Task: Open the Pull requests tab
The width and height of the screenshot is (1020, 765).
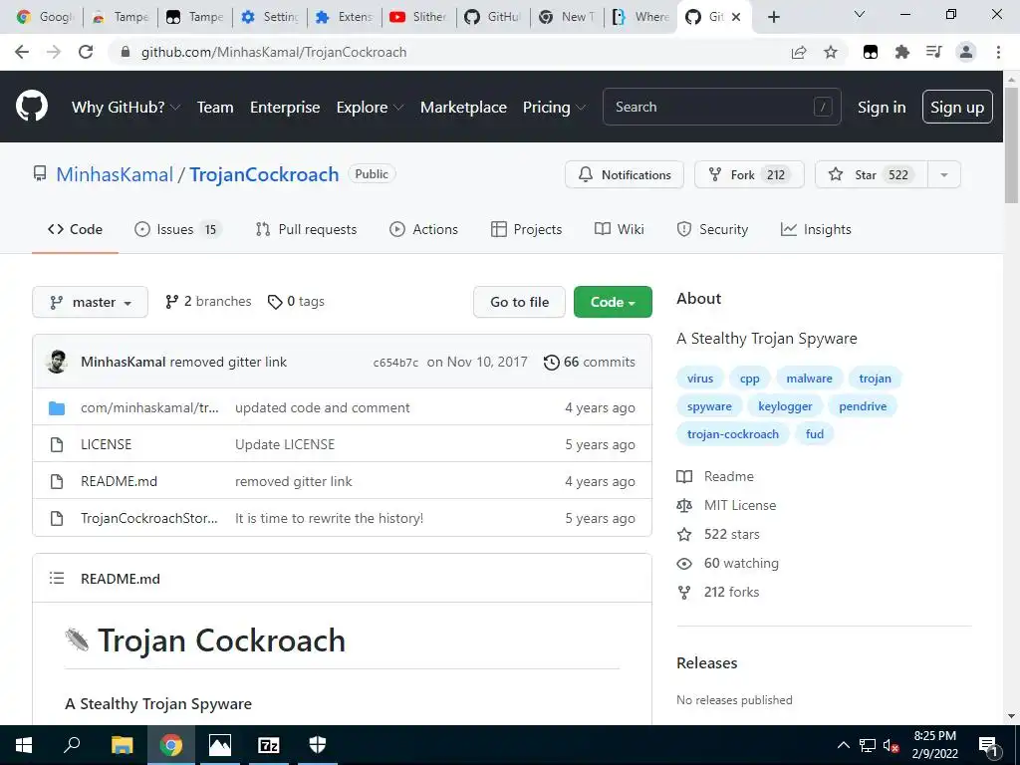Action: pyautogui.click(x=306, y=229)
